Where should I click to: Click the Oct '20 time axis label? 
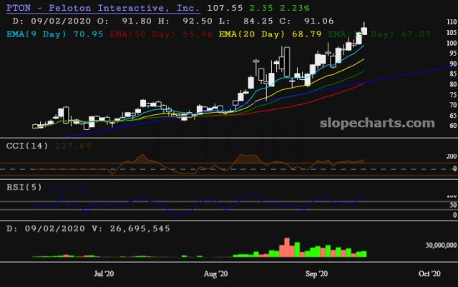[429, 273]
